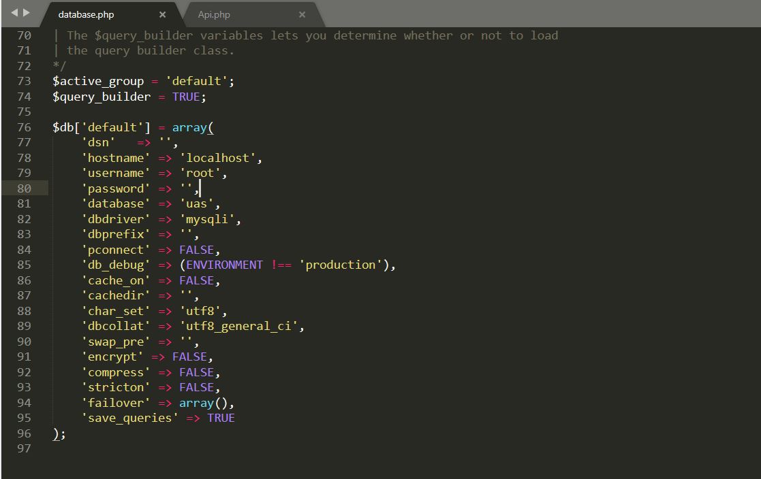Place cursor on $query_builder variable
Screen dimensions: 761x479
click(x=102, y=97)
